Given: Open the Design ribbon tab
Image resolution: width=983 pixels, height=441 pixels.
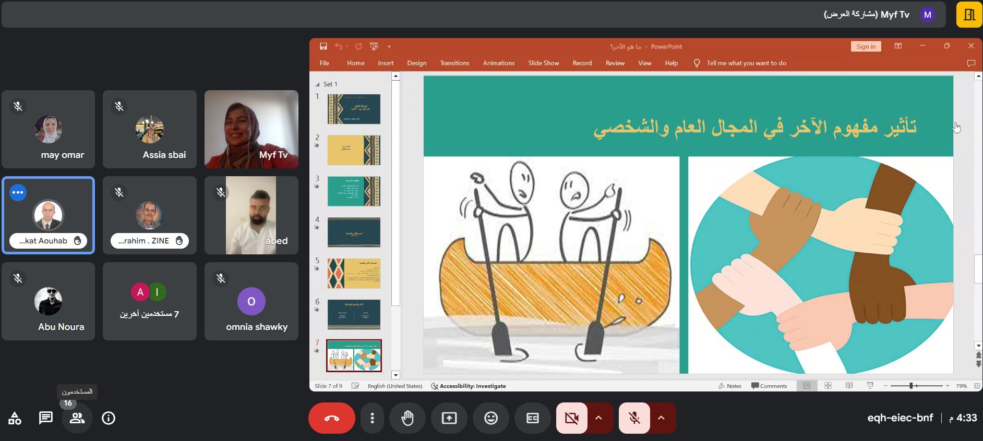Looking at the screenshot, I should (x=416, y=63).
